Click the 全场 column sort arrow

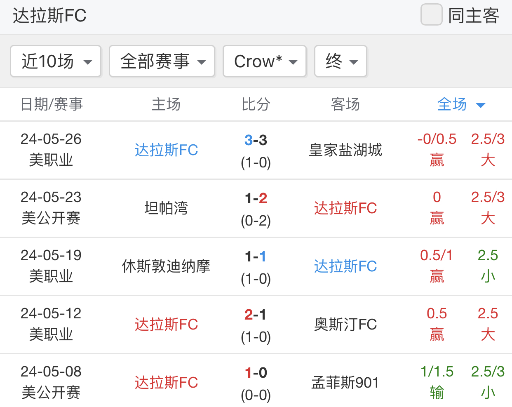click(x=480, y=105)
